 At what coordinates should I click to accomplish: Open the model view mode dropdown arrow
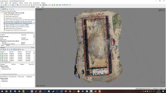pyautogui.click(x=48, y=5)
